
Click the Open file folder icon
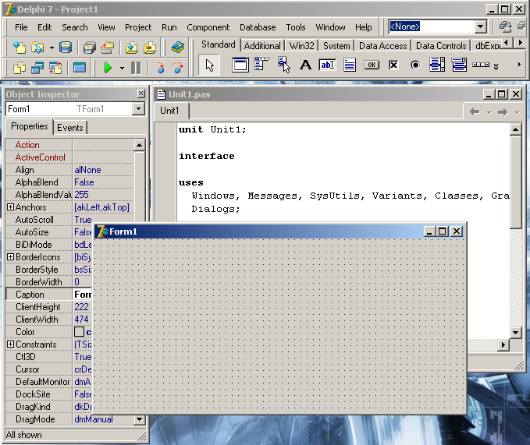(x=37, y=48)
